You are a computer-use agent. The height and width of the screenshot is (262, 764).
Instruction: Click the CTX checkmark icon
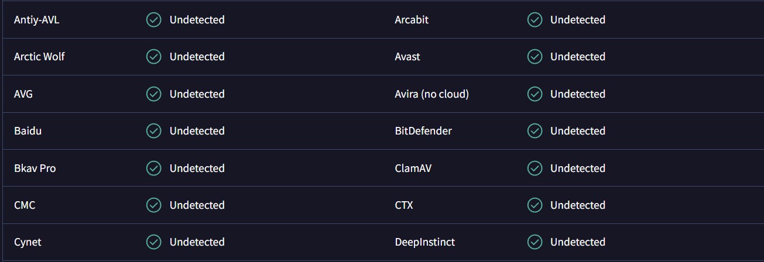click(535, 205)
